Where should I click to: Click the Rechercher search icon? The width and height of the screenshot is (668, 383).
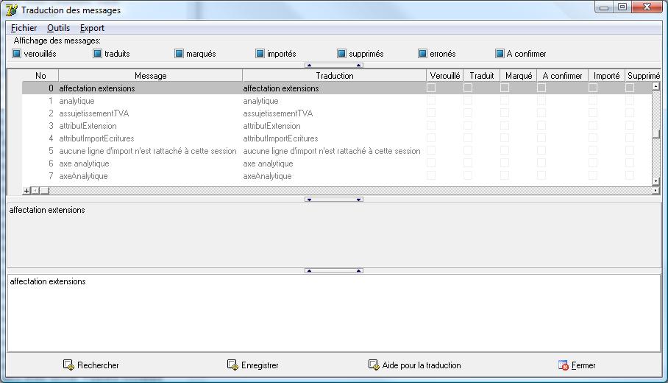(x=68, y=365)
